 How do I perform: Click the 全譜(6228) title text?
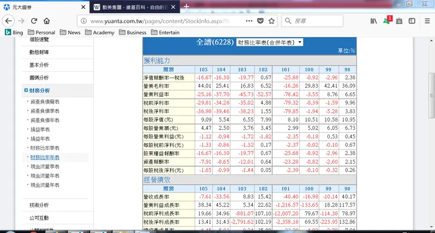[x=215, y=42]
